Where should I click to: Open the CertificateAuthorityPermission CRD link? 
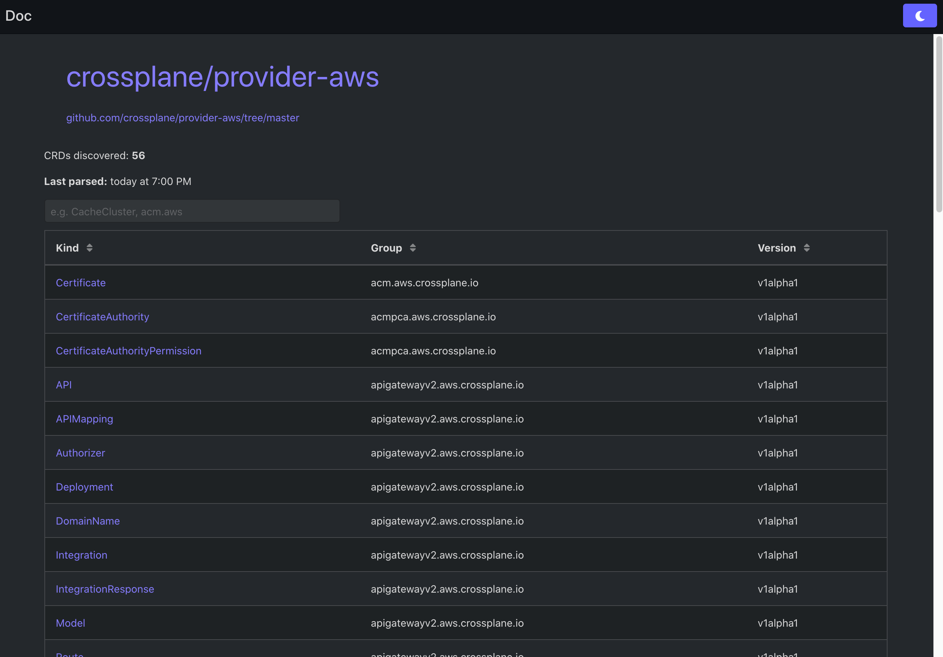tap(129, 351)
